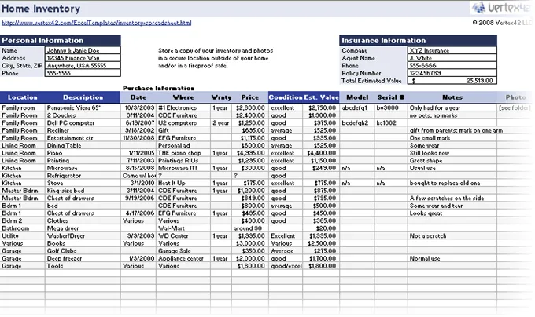Viewport: 535px width, 317px height.
Task: Click the Model column header
Action: coord(357,97)
